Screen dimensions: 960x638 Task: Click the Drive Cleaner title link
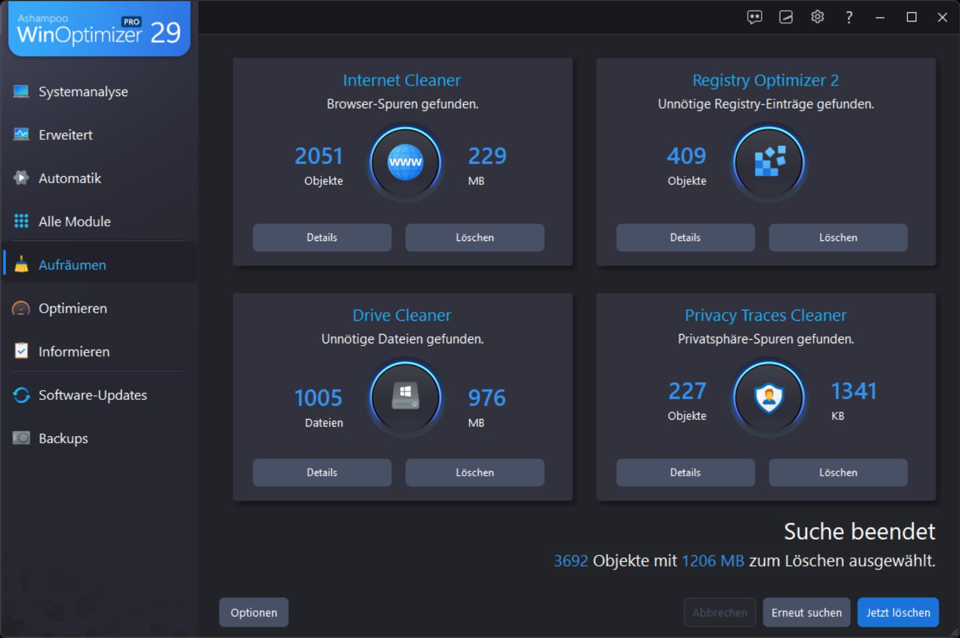(402, 316)
